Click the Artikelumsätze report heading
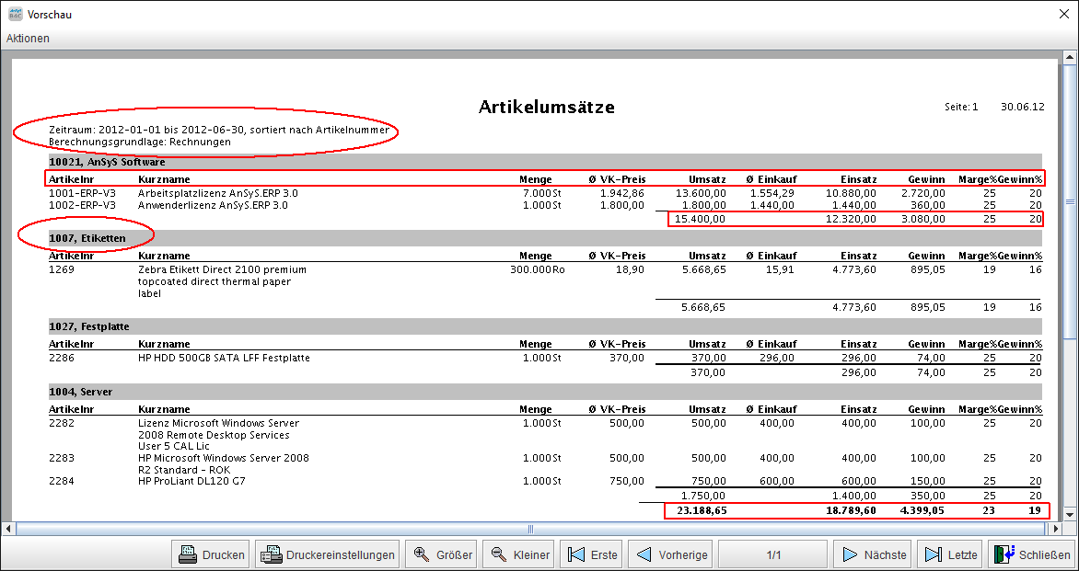 click(x=546, y=108)
